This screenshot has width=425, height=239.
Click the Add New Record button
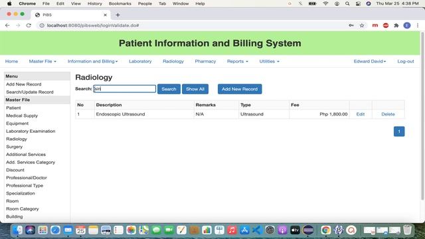click(240, 89)
